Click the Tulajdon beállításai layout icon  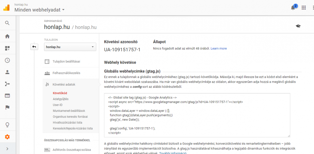(47, 62)
